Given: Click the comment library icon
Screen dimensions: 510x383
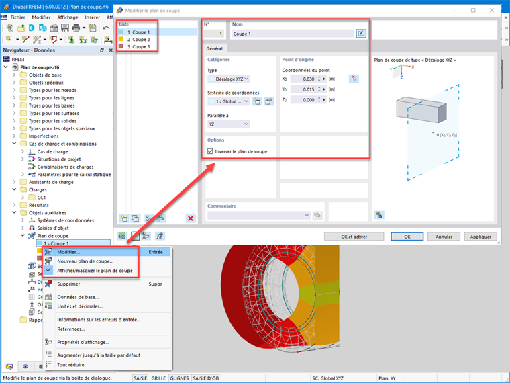Looking at the screenshot, I should point(317,215).
